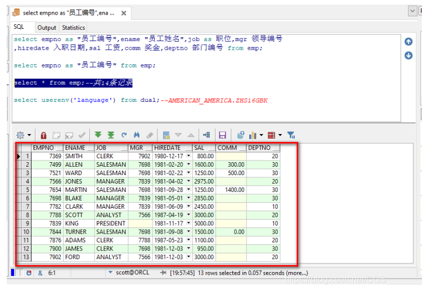Click the export query results database icon

240,135
